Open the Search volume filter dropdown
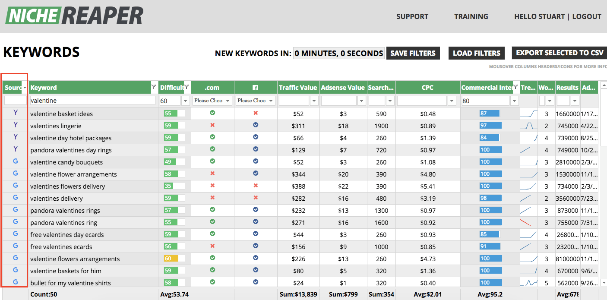This screenshot has width=607, height=300. (390, 101)
